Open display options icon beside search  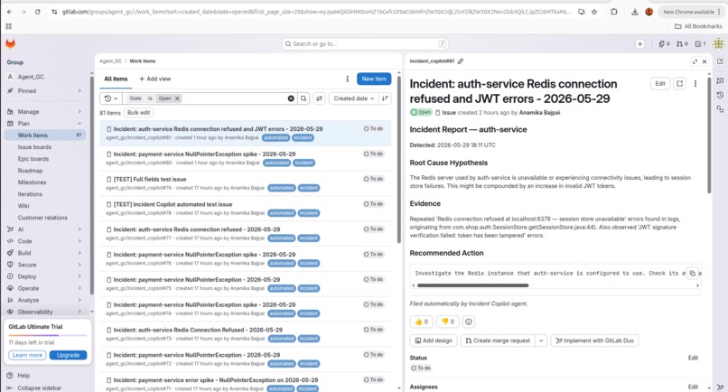(319, 98)
